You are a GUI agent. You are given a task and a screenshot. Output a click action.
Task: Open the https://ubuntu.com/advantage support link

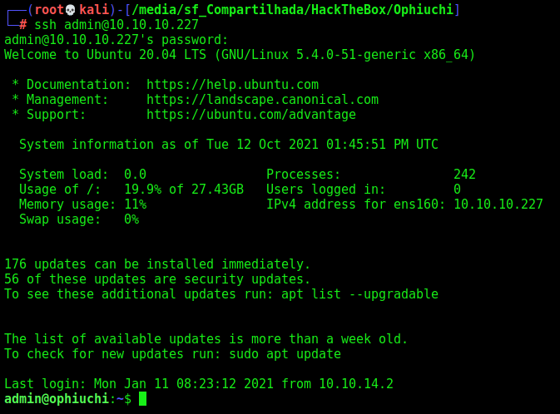click(251, 115)
